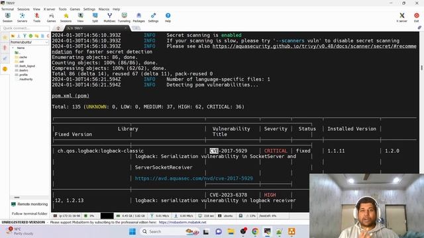Click the Settings toolbar icon
The width and height of the screenshot is (424, 238).
(153, 18)
